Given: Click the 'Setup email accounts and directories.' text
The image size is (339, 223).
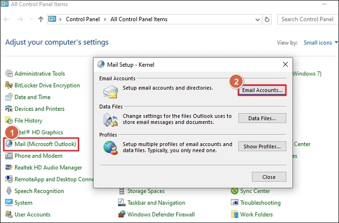Looking at the screenshot, I should (x=168, y=88).
